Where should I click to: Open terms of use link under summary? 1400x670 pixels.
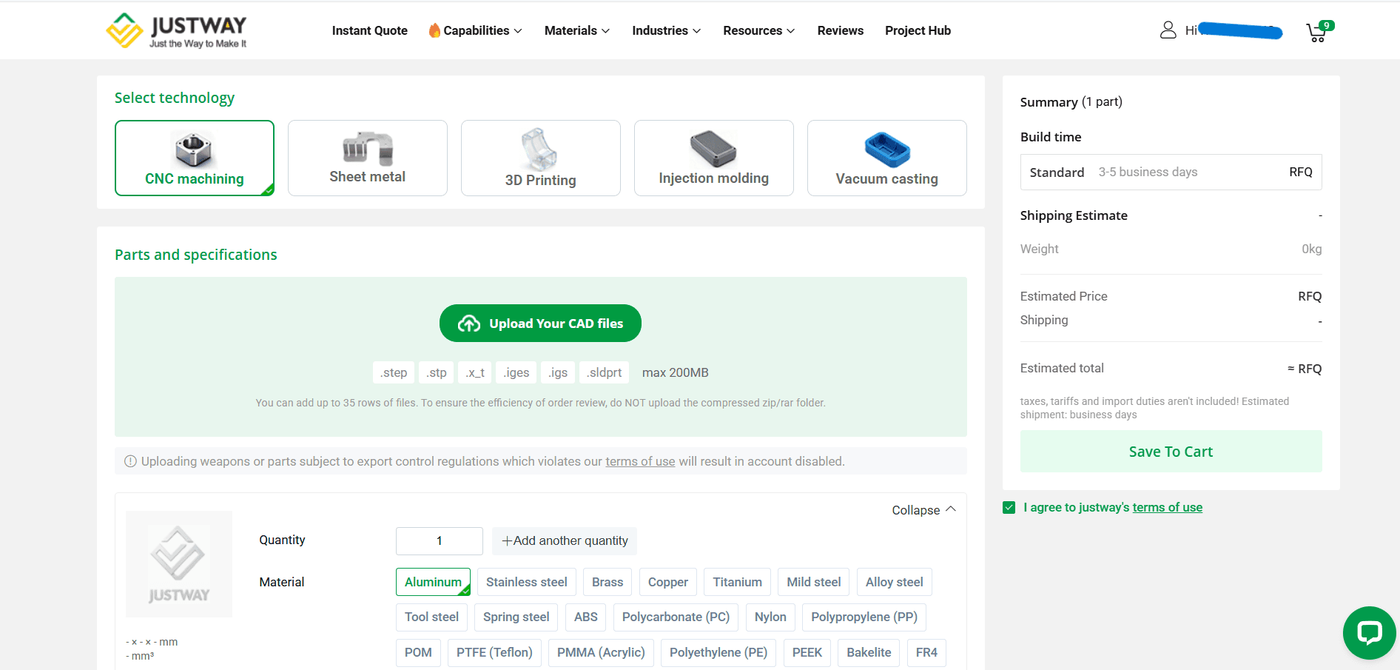pos(1168,507)
